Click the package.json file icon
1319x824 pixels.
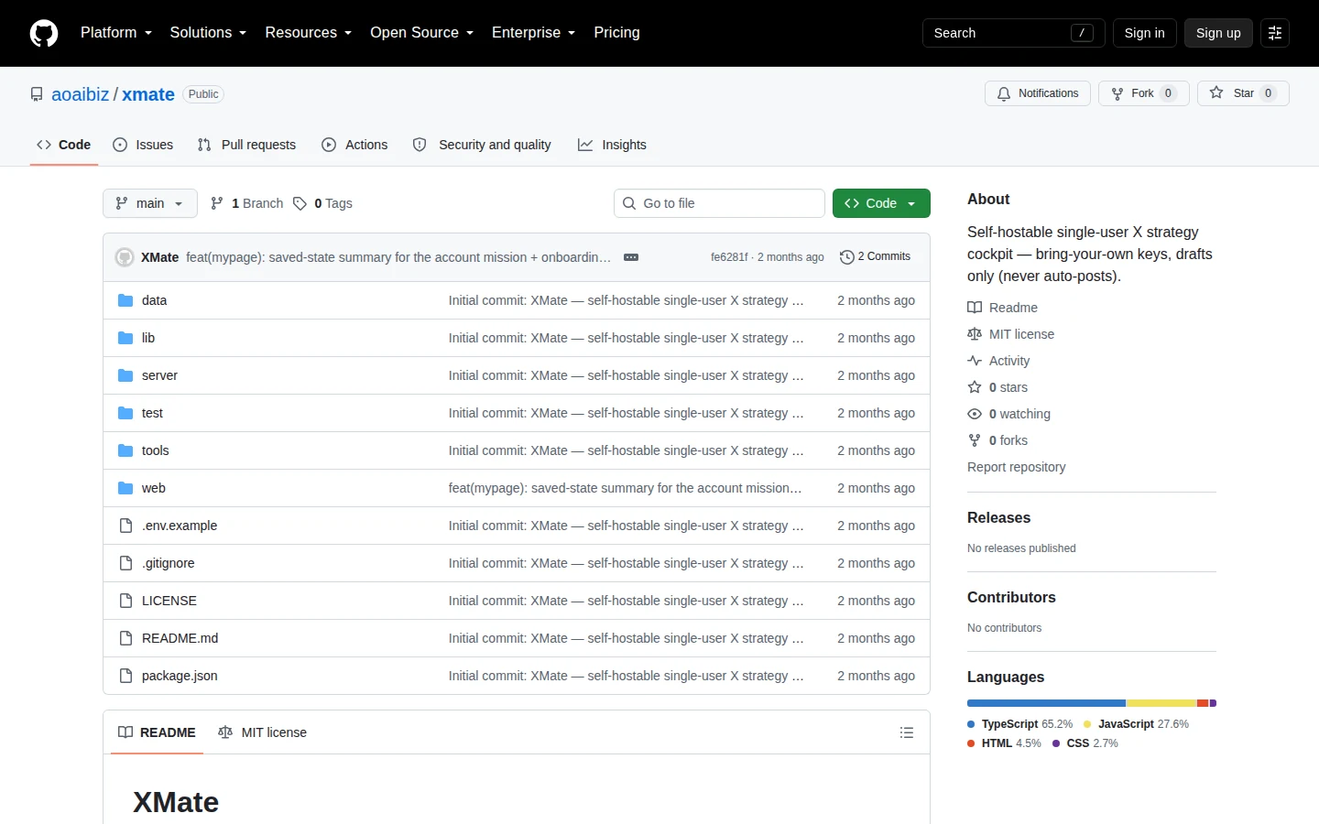pos(125,676)
